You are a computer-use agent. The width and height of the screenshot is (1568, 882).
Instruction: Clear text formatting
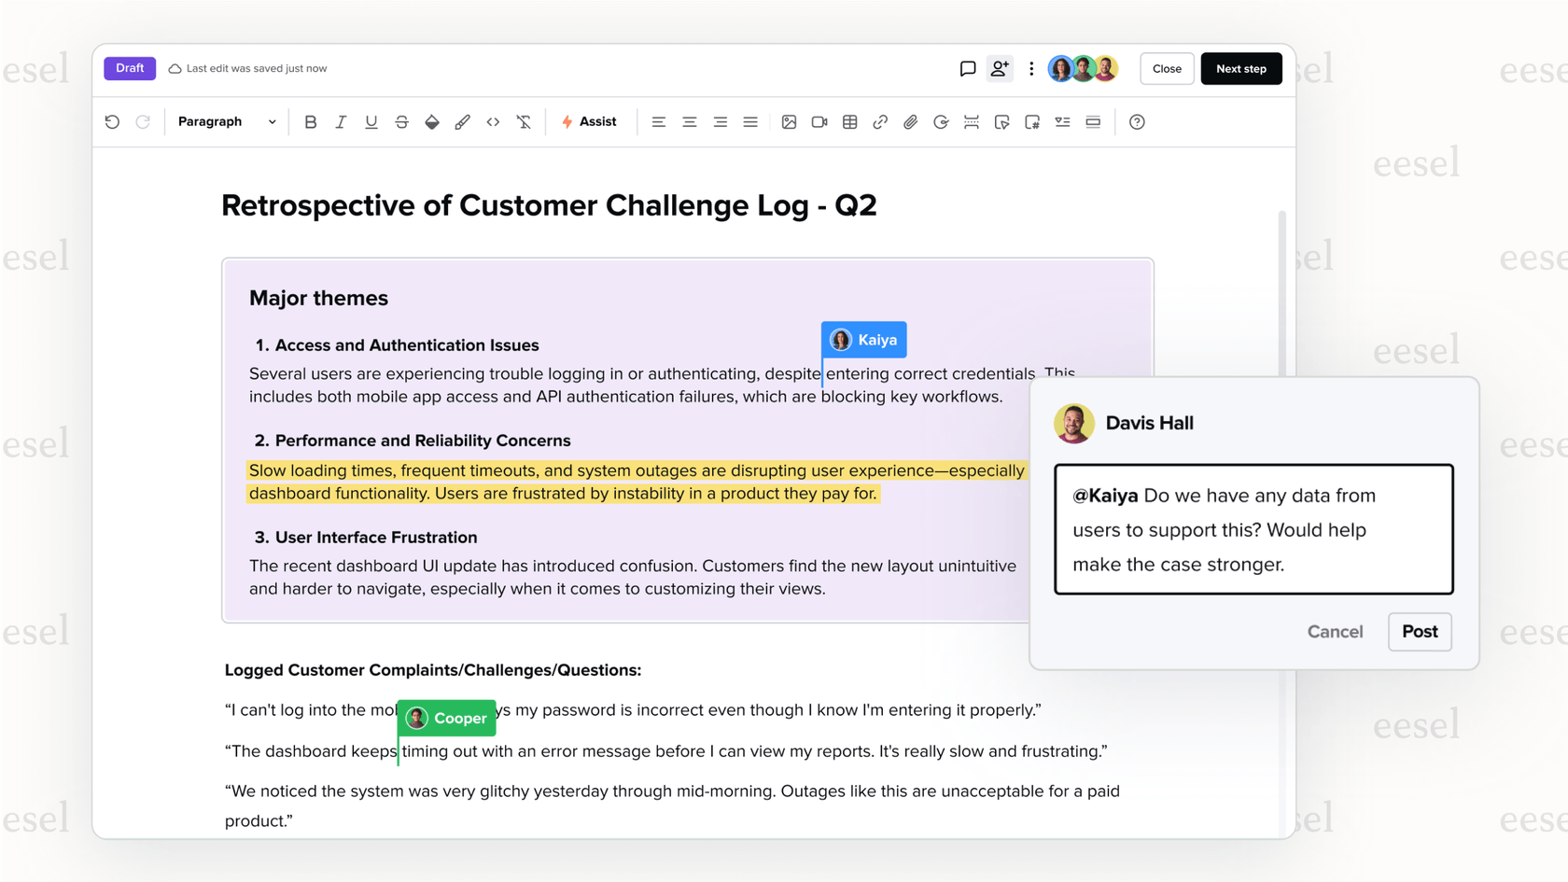[524, 121]
